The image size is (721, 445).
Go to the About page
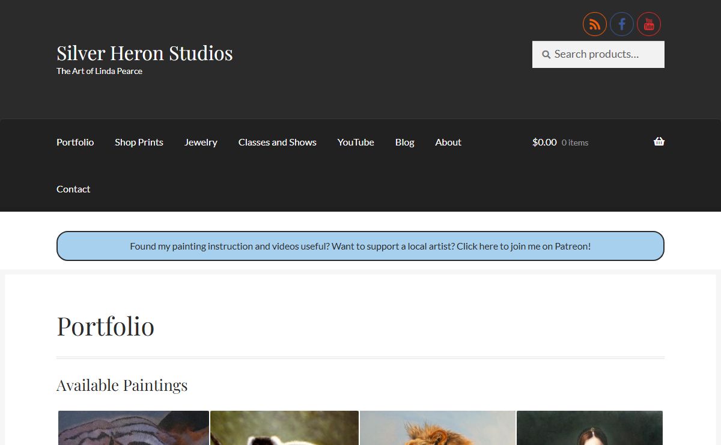point(448,142)
